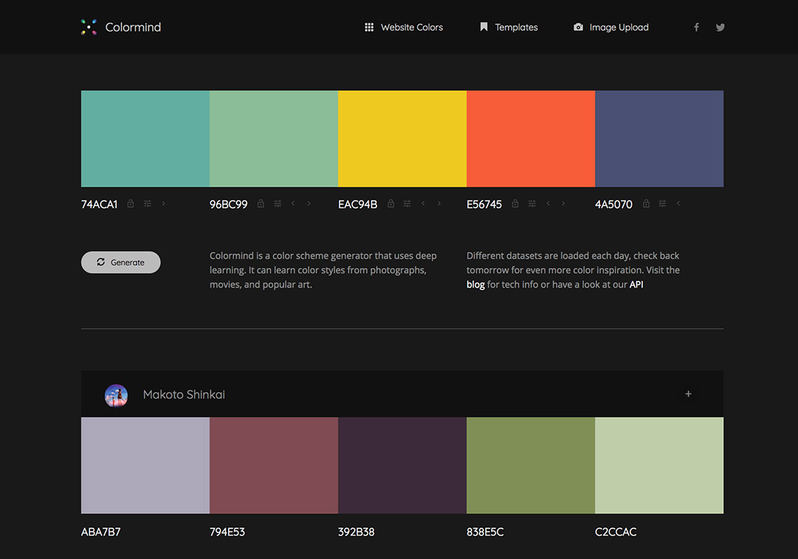
Task: Move color 96BC99 to the left
Action: pyautogui.click(x=293, y=204)
